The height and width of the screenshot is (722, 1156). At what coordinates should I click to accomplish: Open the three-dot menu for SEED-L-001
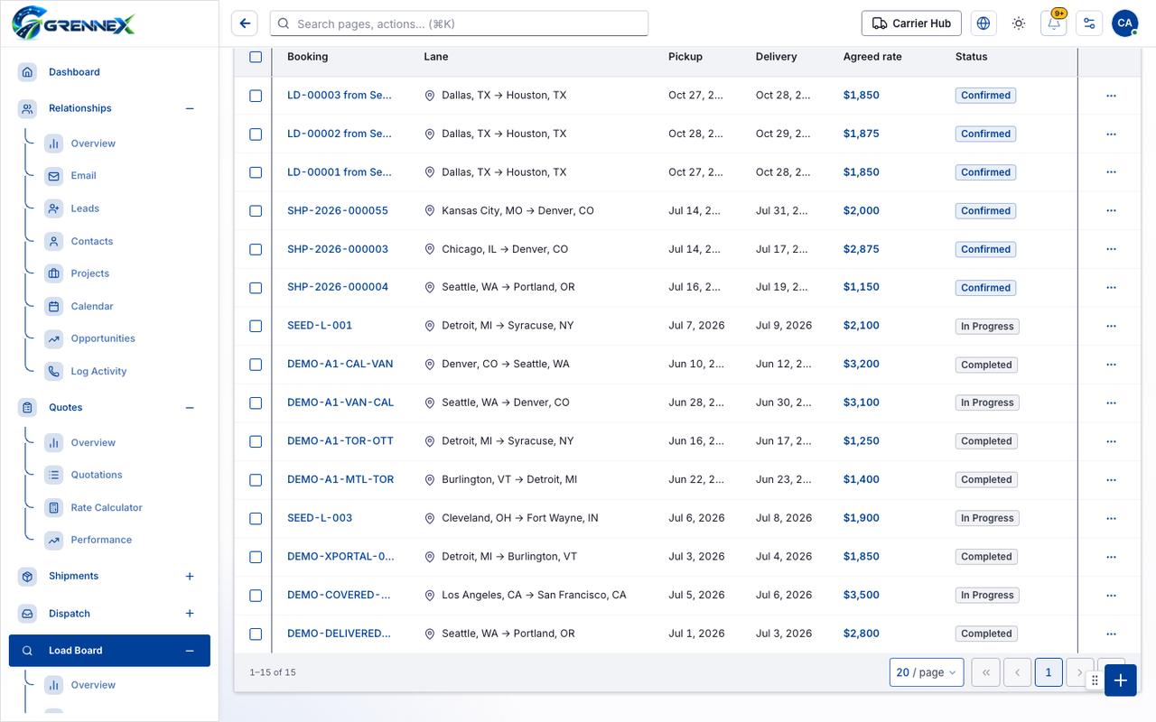click(1111, 326)
